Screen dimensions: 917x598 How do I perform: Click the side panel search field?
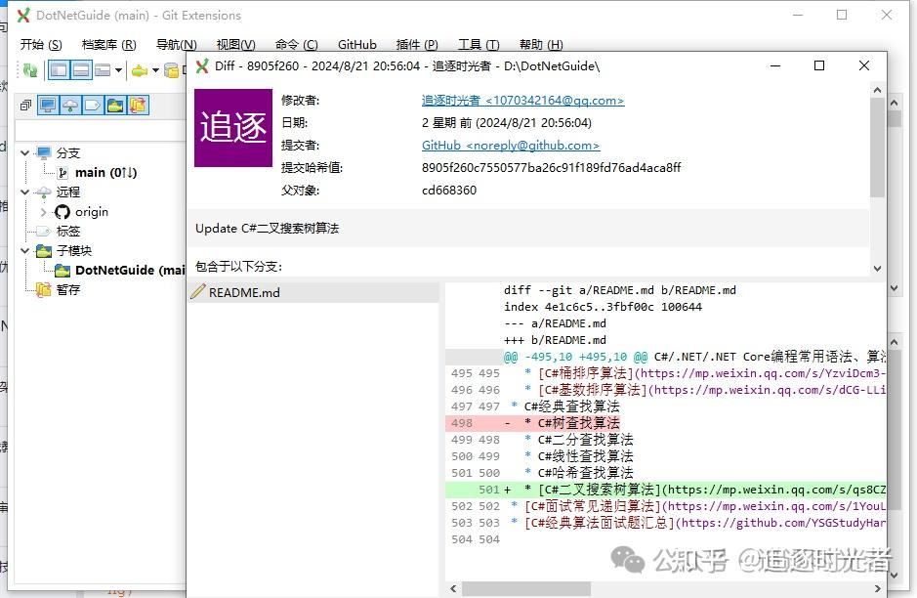click(100, 131)
